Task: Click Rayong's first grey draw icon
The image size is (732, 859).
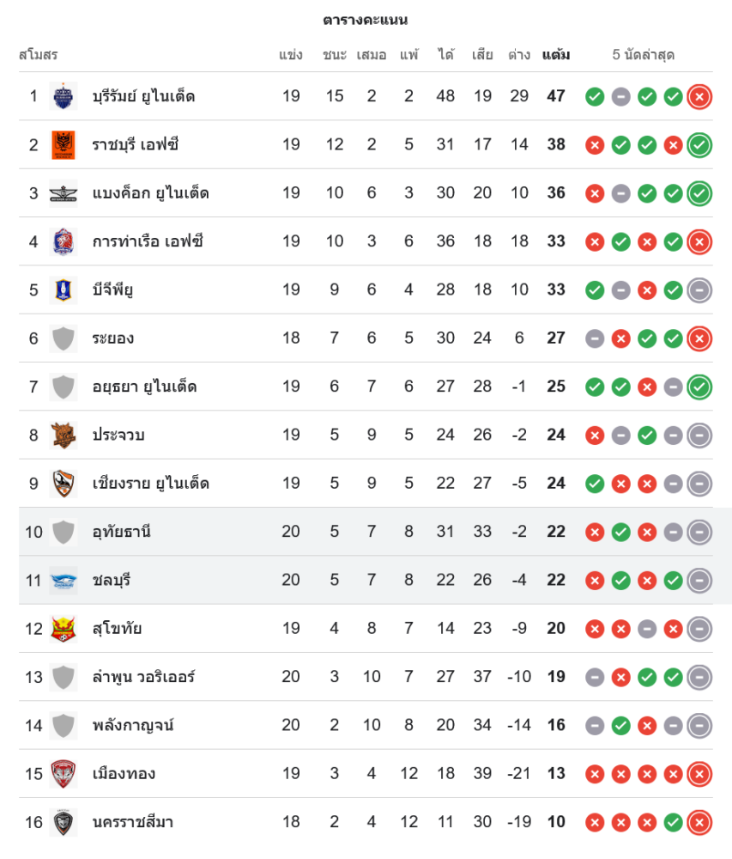Action: [595, 338]
